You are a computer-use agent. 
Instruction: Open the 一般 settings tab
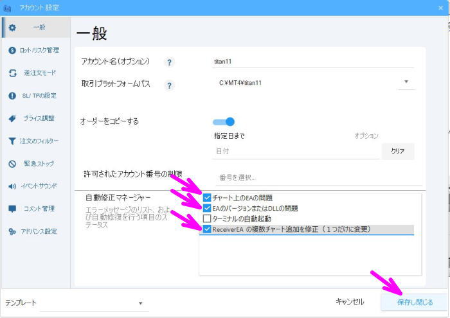tap(36, 27)
